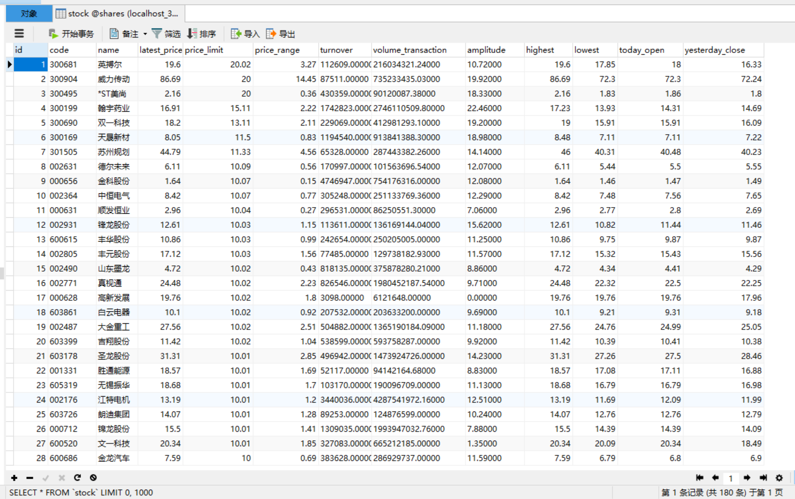Open the hamburger menu icon in toolbar

click(x=19, y=34)
